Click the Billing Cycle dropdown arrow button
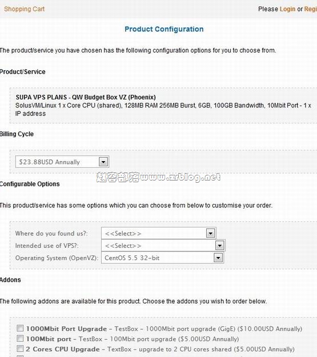The image size is (317, 357). (103, 162)
